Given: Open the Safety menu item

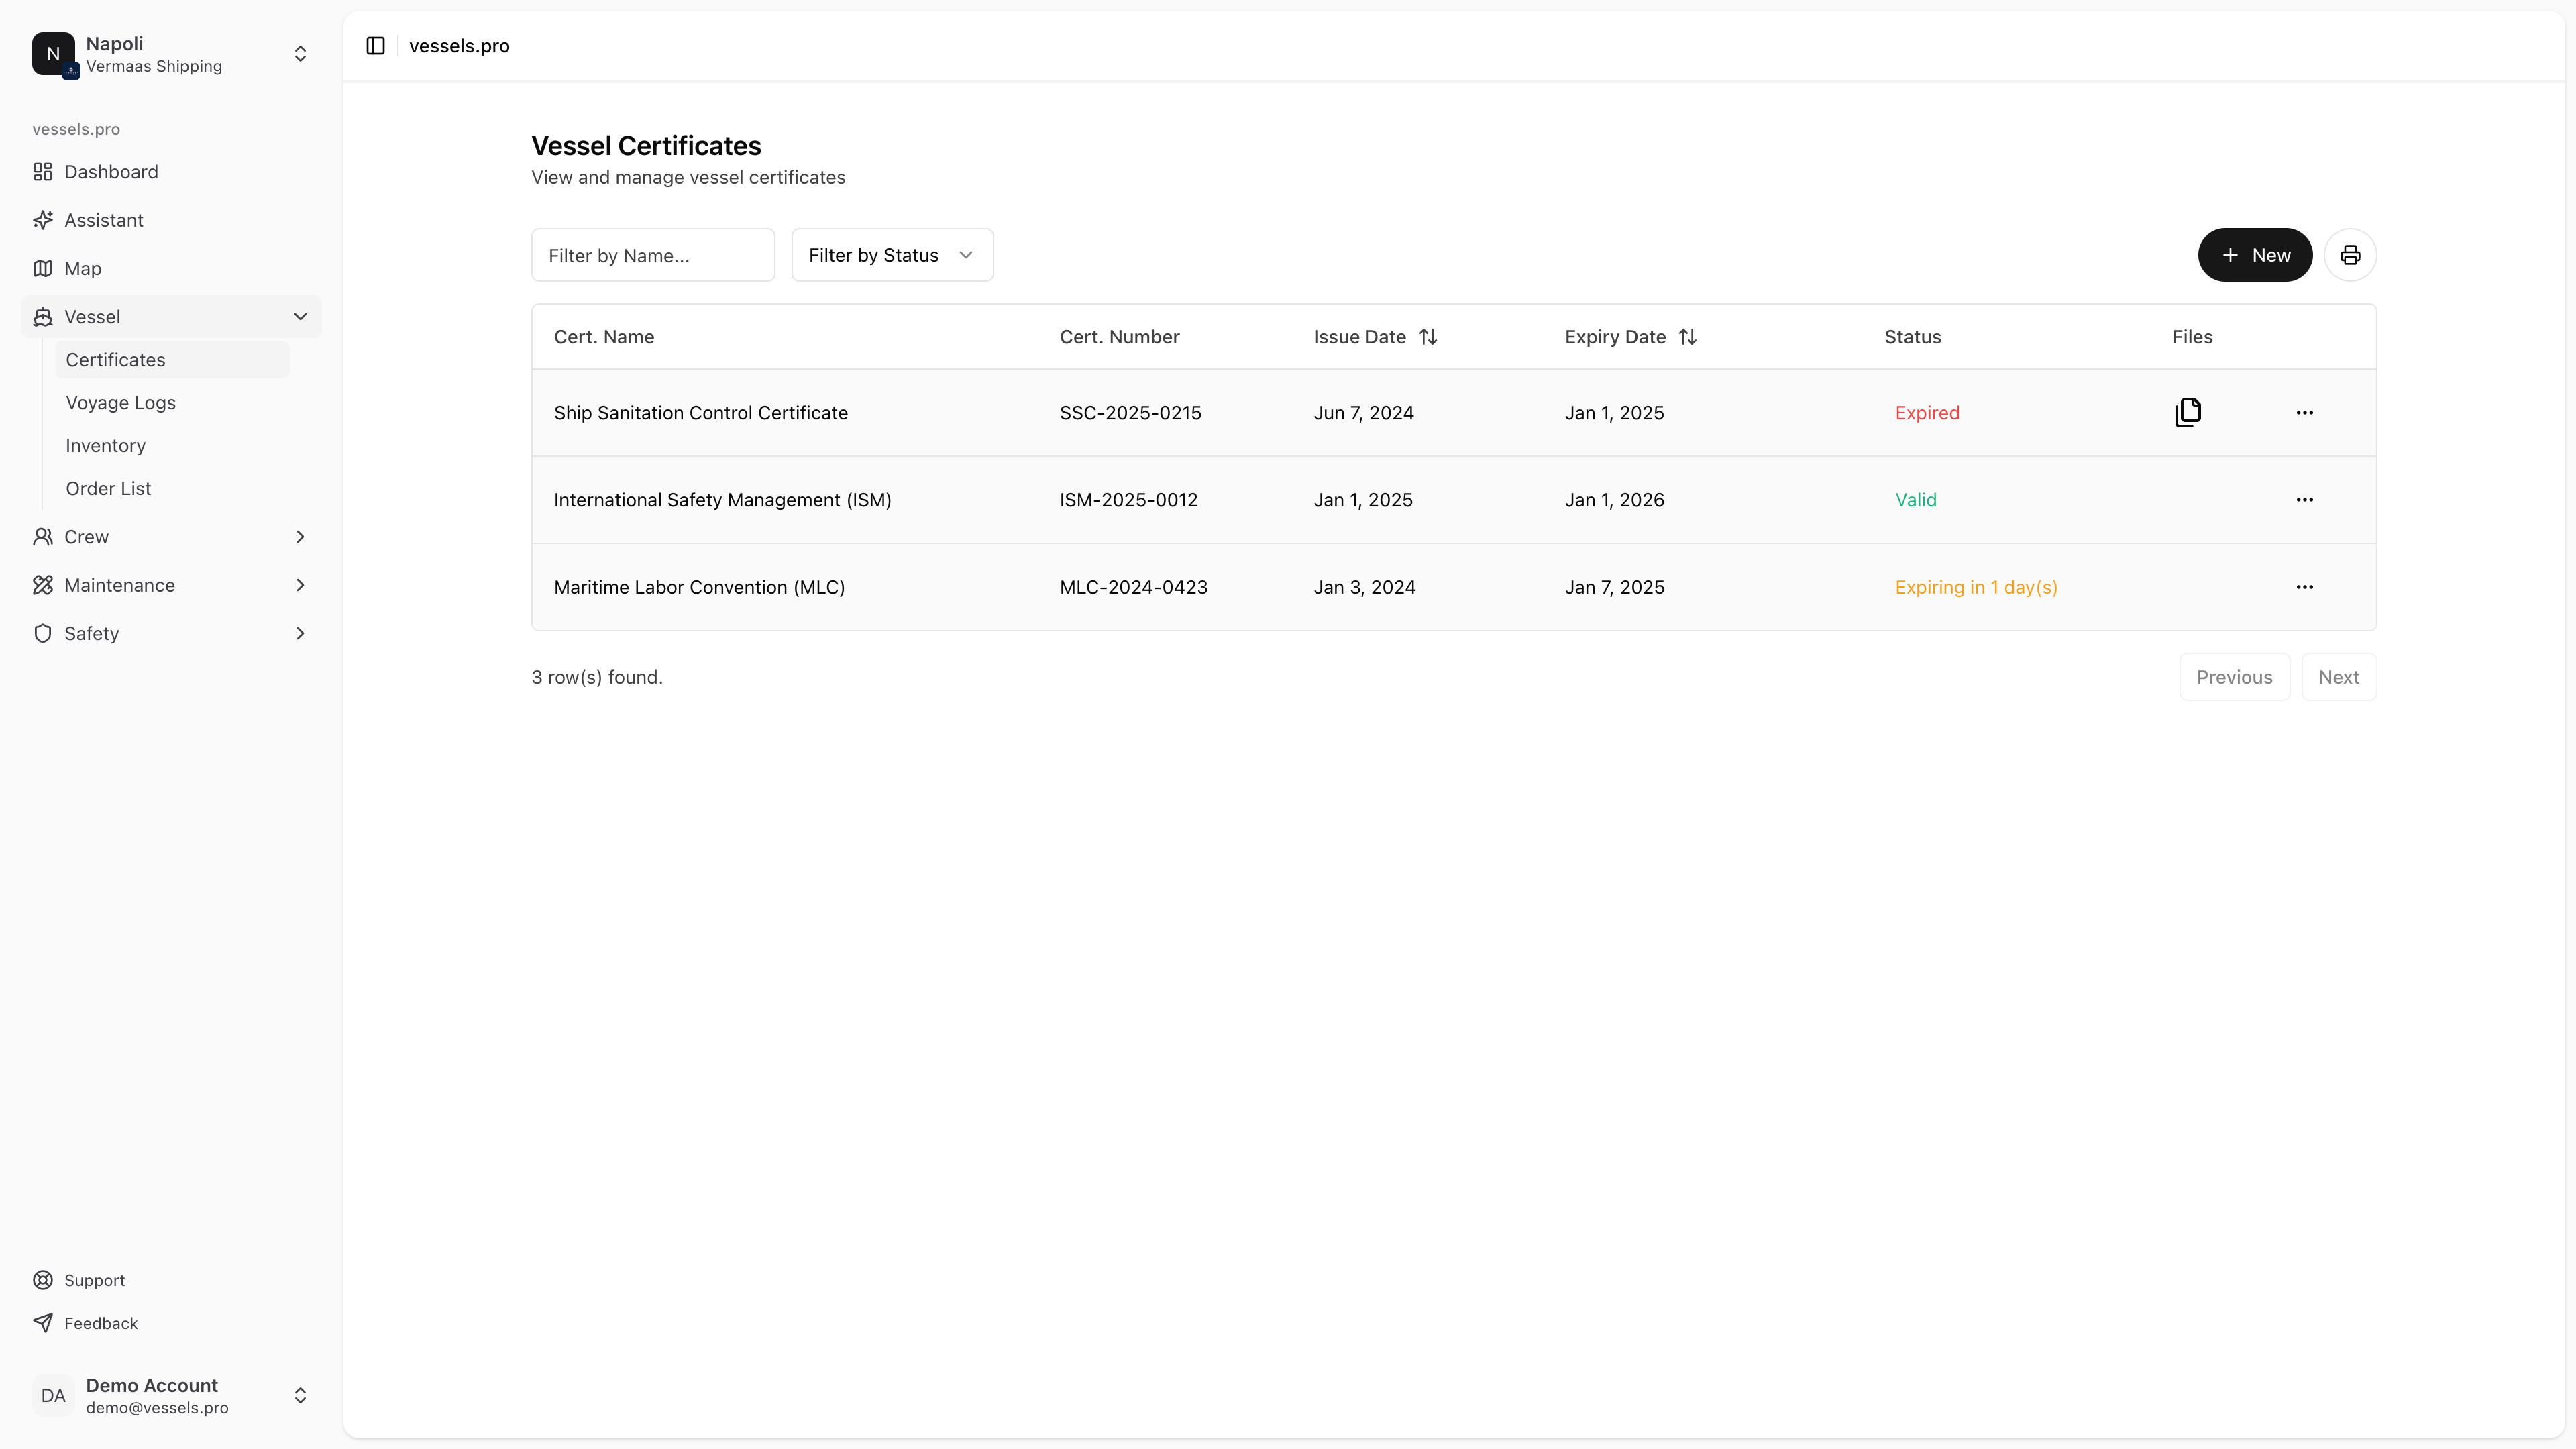Looking at the screenshot, I should pyautogui.click(x=172, y=633).
